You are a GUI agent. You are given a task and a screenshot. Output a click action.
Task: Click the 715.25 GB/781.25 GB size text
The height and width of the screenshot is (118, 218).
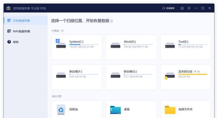point(190,47)
